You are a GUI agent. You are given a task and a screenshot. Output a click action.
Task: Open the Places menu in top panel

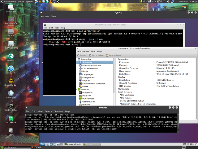[x=21, y=2]
